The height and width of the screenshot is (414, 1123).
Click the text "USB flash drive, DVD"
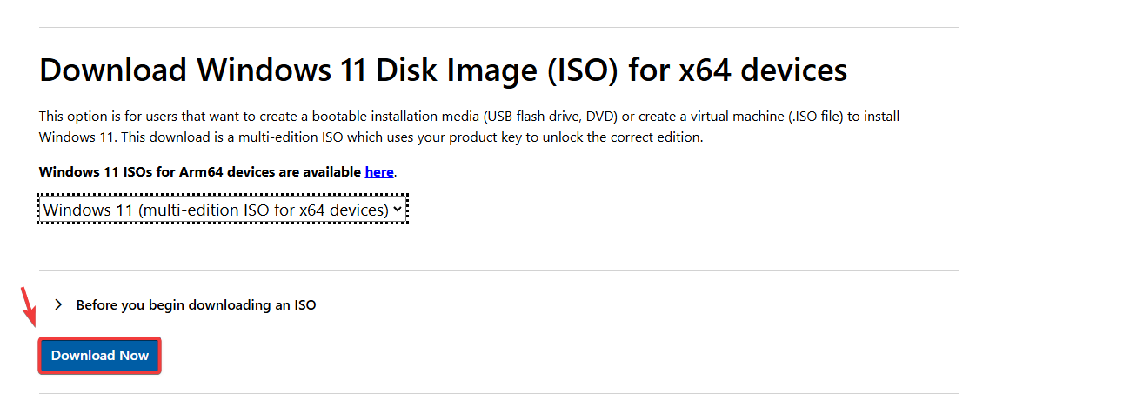tap(540, 116)
